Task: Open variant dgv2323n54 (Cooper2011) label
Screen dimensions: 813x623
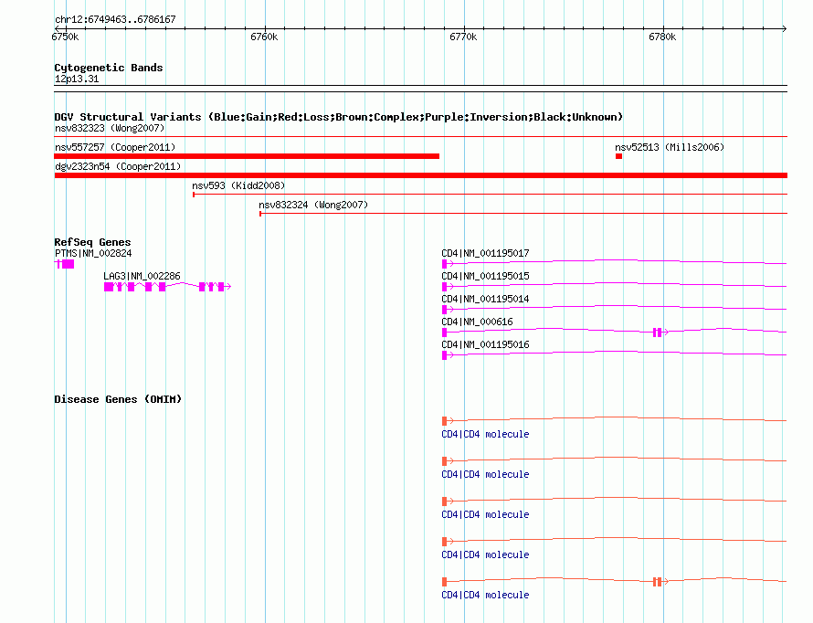Action: point(118,166)
